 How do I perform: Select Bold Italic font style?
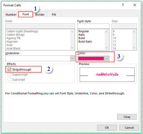point(85,41)
